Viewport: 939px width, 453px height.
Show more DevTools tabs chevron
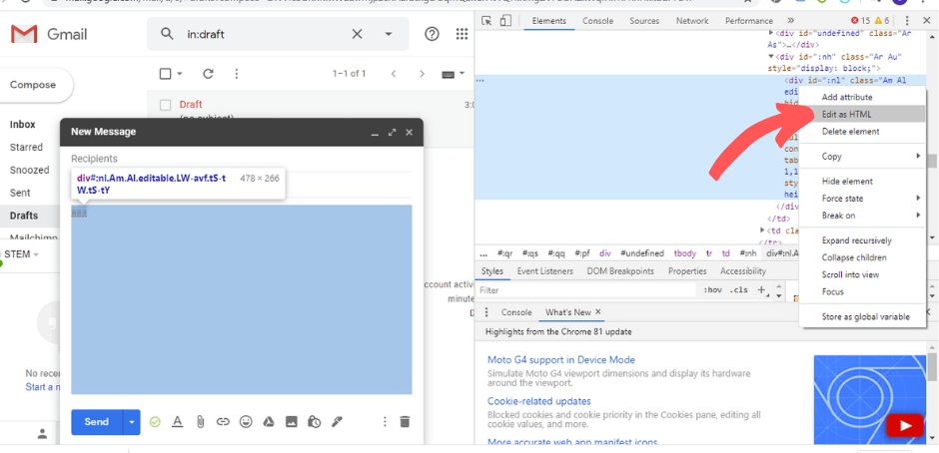790,21
